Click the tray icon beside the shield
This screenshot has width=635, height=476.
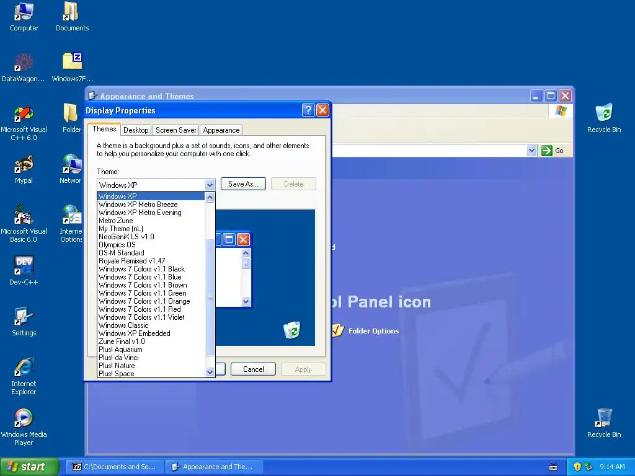coord(589,467)
